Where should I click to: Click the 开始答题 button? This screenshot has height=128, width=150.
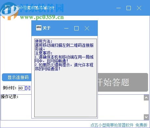coord(123,82)
